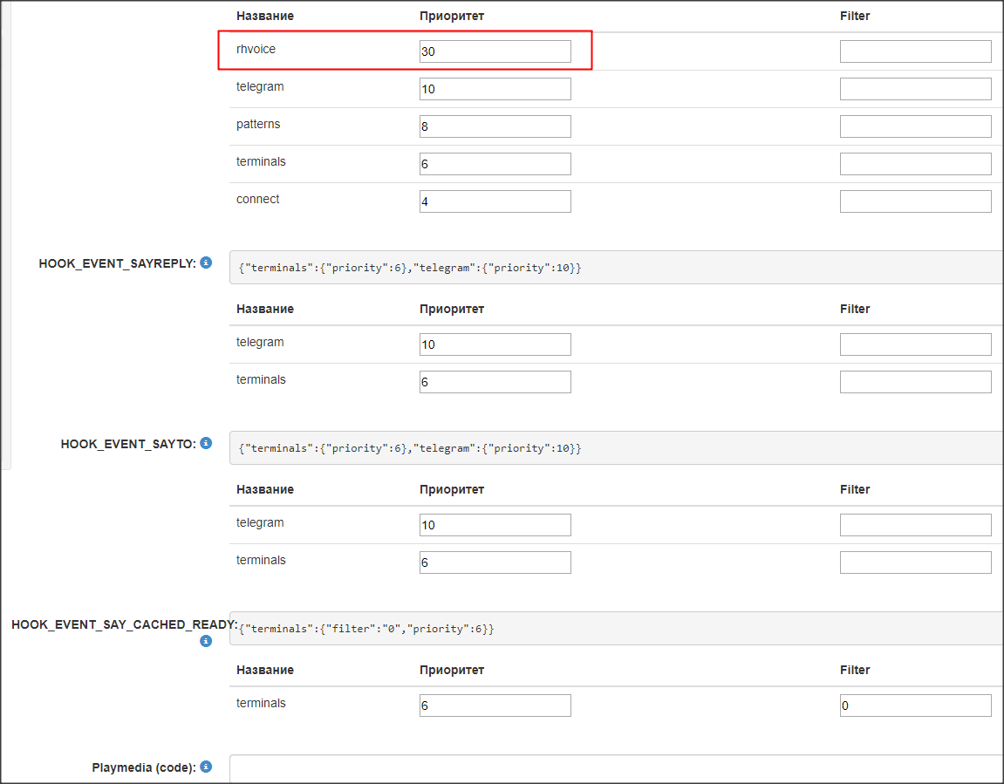Click the info icon beside HOOK_EVENT_SAYREPLY

pos(206,262)
